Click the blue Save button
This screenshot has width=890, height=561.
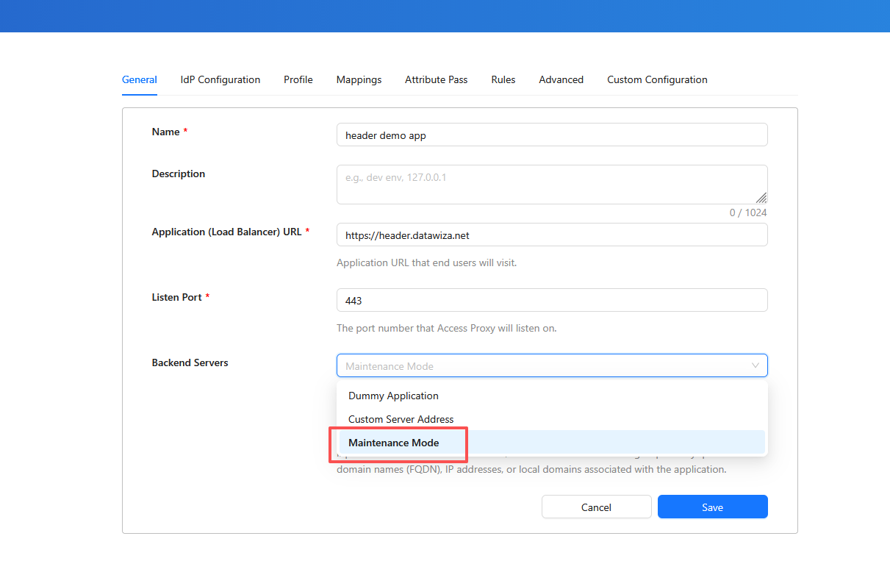coord(712,507)
